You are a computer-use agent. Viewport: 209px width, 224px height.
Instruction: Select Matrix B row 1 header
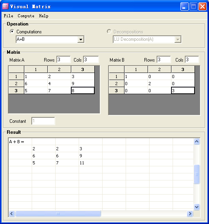tap(117, 76)
